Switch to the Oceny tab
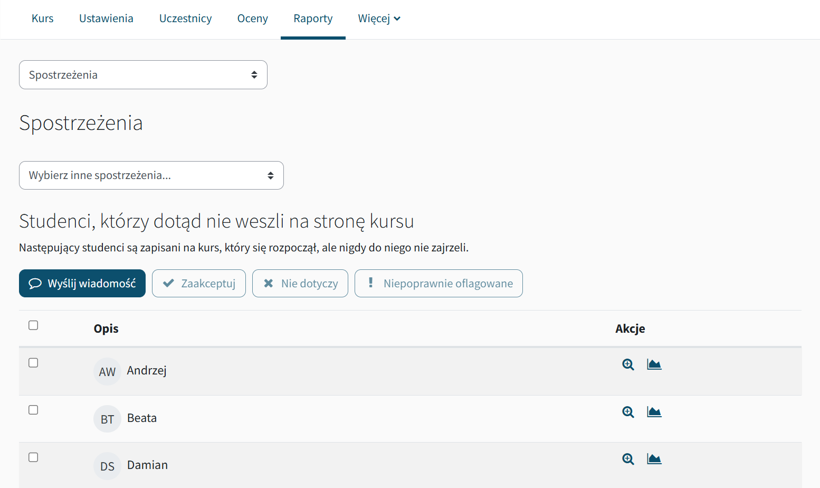 253,19
